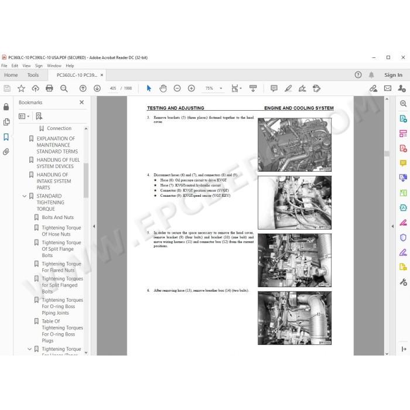Toggle the Bookmarks panel icon in sidebar
This screenshot has height=410, width=410.
point(6,137)
